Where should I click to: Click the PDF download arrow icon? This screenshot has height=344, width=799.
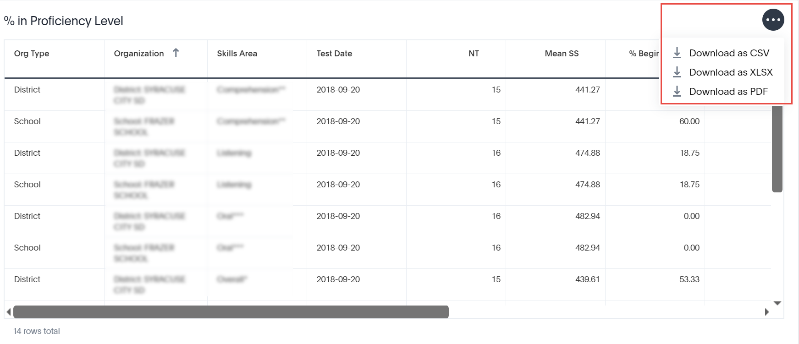click(x=677, y=92)
